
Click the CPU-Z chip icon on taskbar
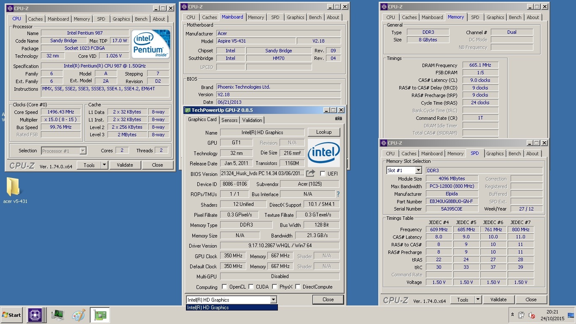(35, 315)
